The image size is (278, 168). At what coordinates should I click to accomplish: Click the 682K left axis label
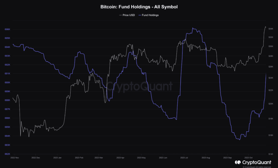6,154
